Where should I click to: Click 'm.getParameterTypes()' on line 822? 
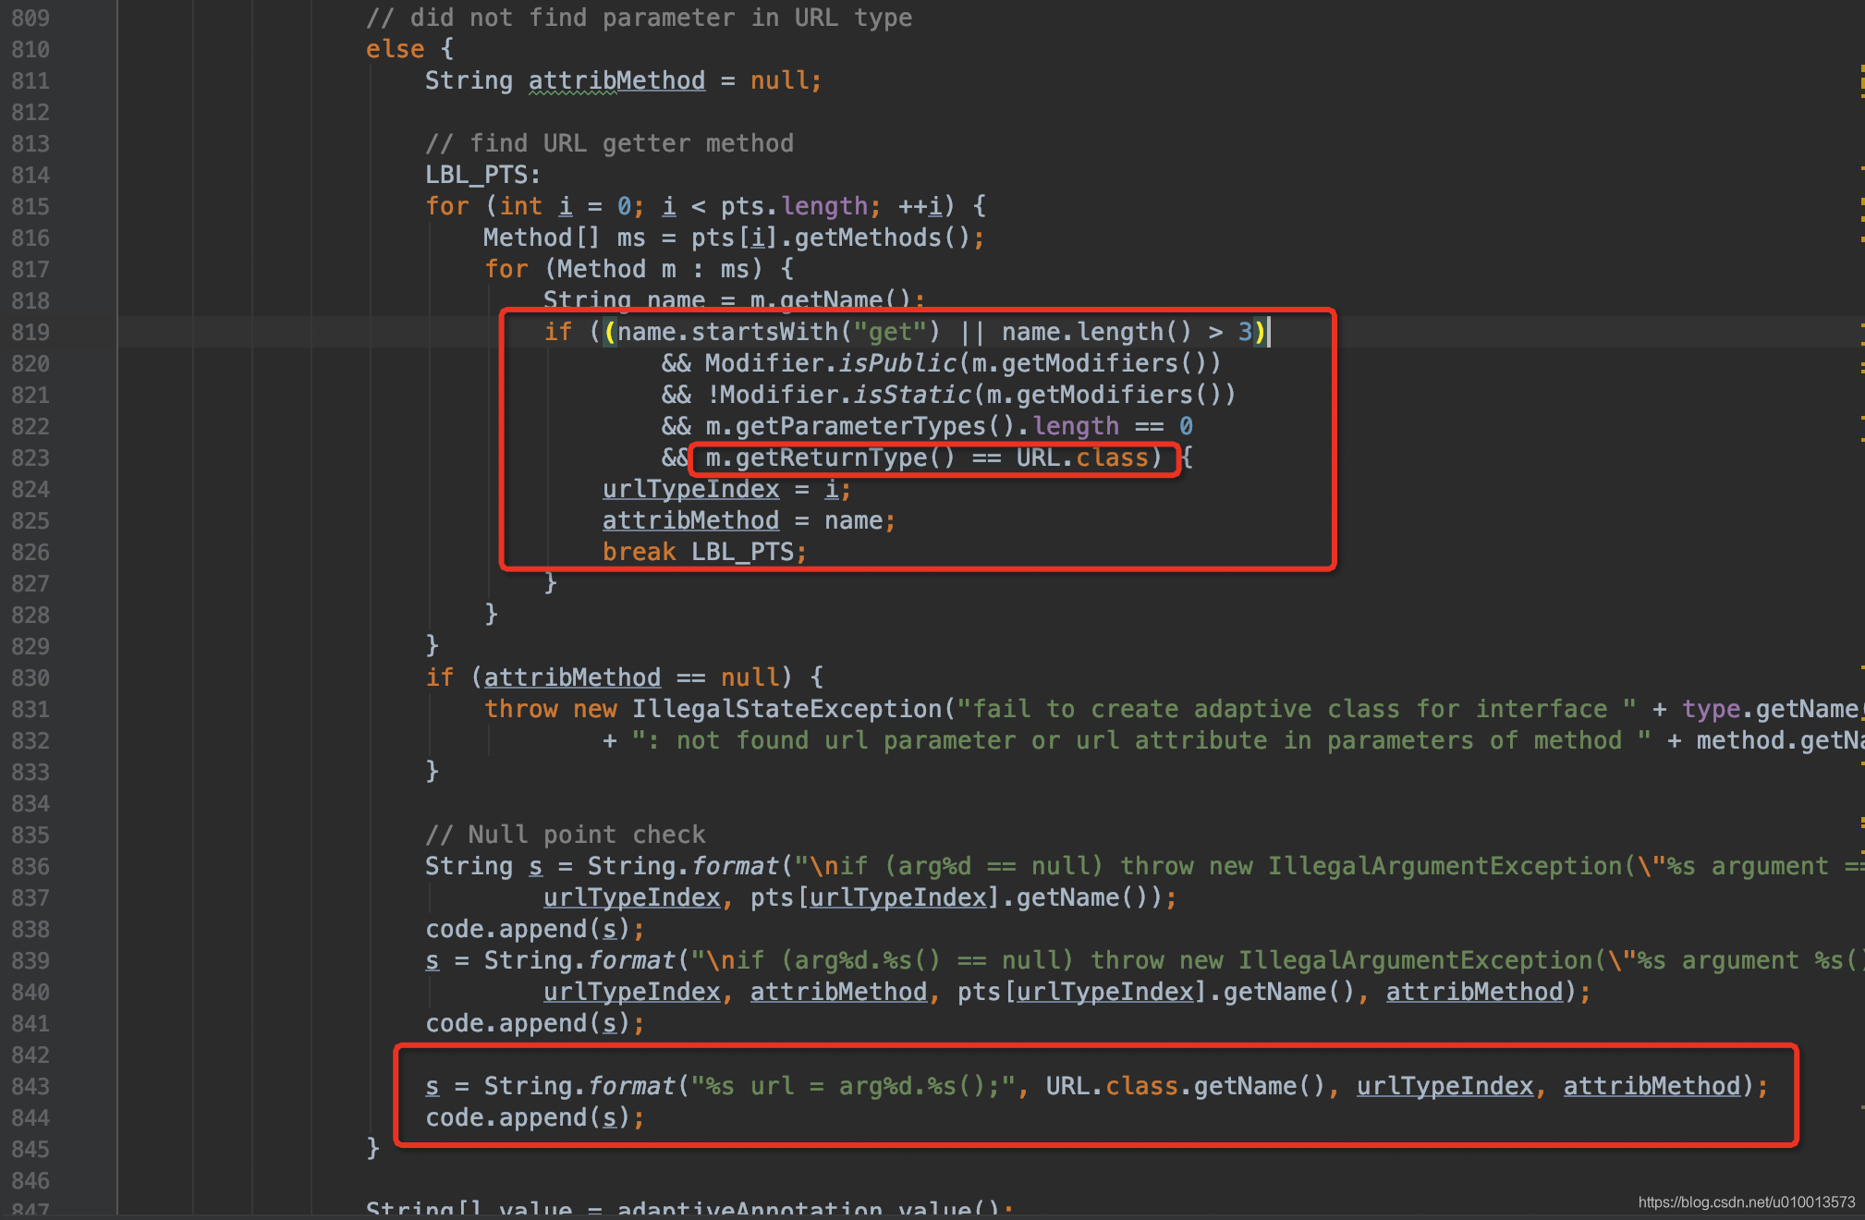pyautogui.click(x=860, y=426)
